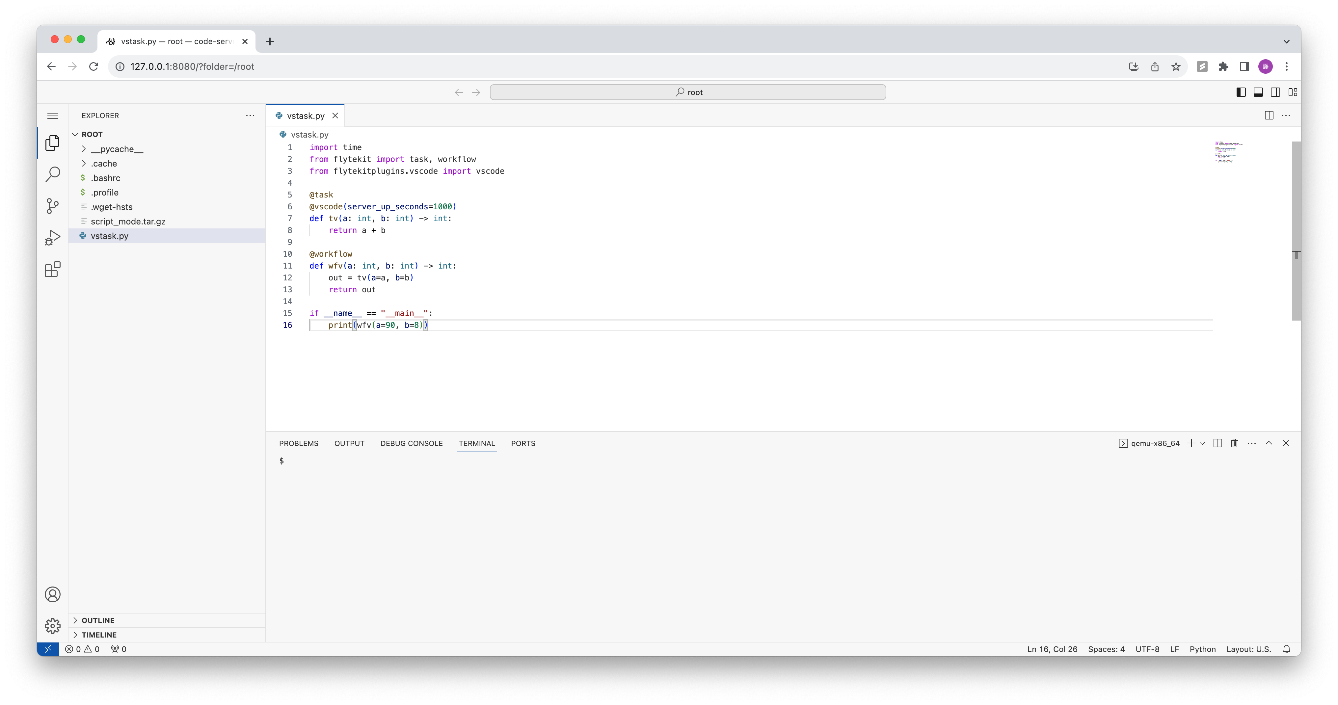The width and height of the screenshot is (1338, 705).
Task: Open the Extensions view
Action: [x=52, y=270]
